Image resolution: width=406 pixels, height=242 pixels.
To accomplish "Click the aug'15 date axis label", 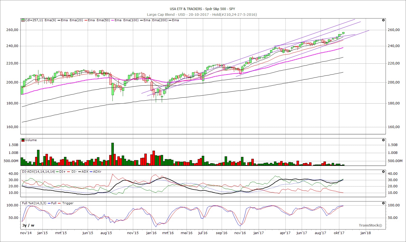I will pos(106,233).
